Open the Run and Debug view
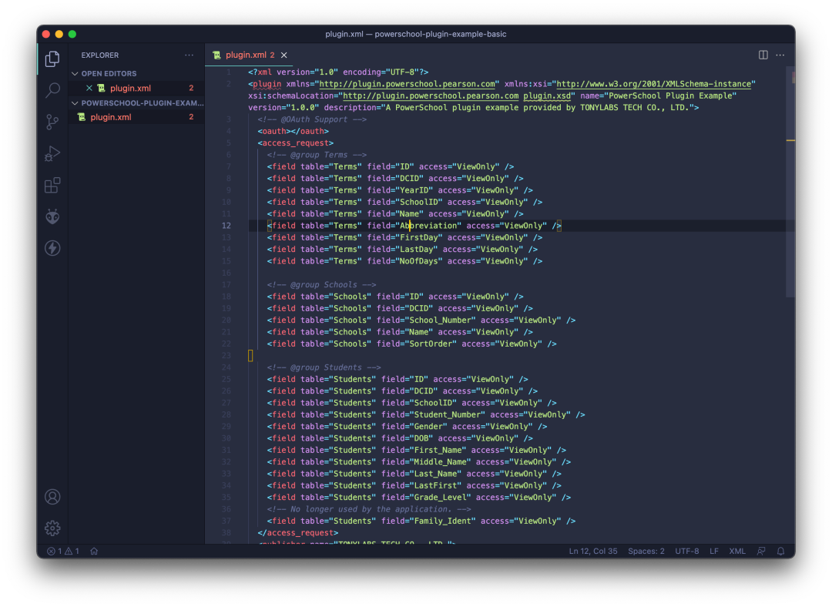The image size is (832, 607). (52, 154)
